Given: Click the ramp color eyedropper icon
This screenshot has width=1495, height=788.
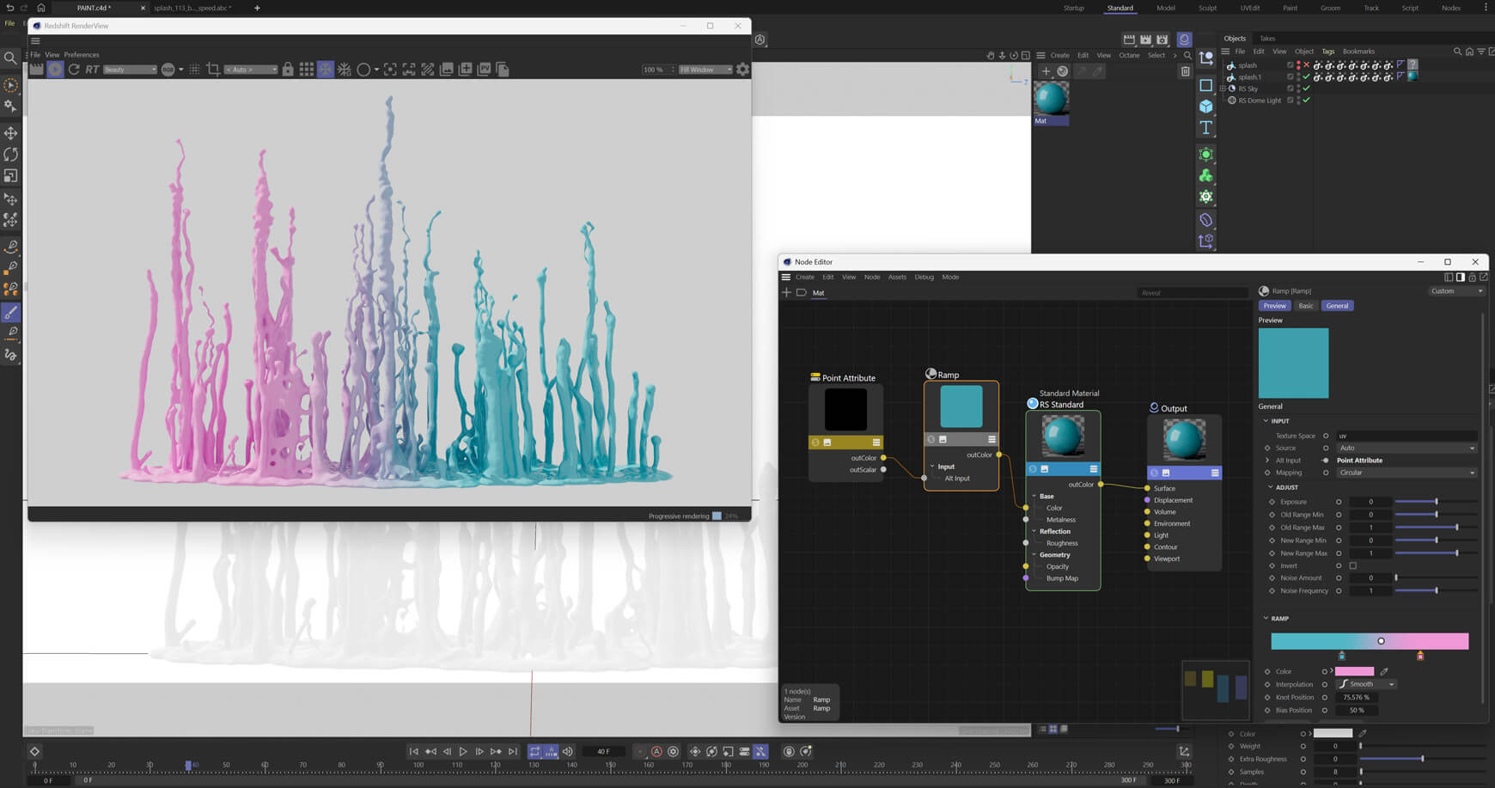Looking at the screenshot, I should pos(1384,671).
